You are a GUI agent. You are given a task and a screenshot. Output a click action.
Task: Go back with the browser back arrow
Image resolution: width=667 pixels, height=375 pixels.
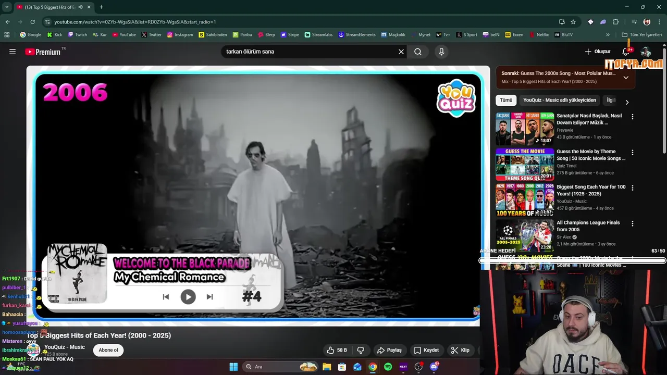(x=7, y=22)
